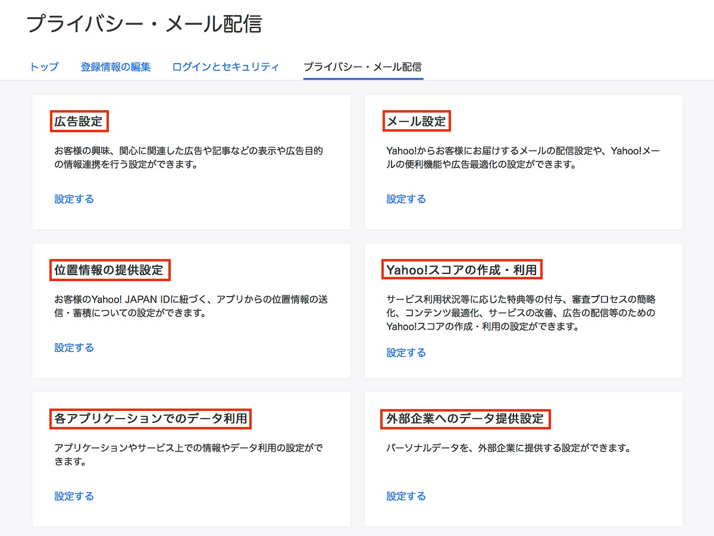
Task: Click description beginning お客様のYahoo! JAPAN IDに紐づく
Action: point(191,306)
